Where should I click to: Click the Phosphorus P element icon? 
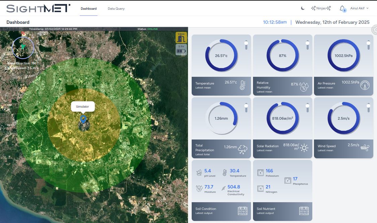(288, 180)
